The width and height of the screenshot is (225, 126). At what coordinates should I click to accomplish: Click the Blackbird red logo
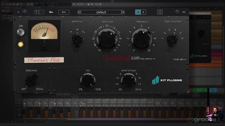[116, 58]
